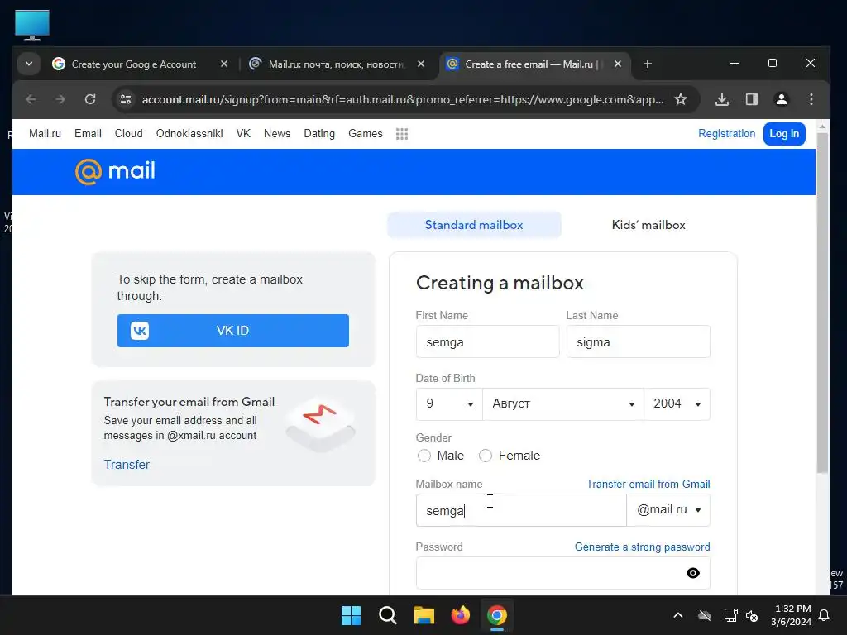
Task: Click the desktop monitor icon
Action: [32, 25]
